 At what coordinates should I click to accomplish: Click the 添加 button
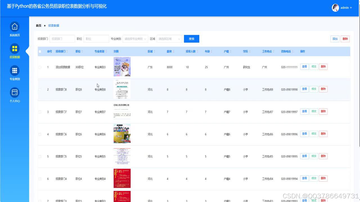[335, 39]
